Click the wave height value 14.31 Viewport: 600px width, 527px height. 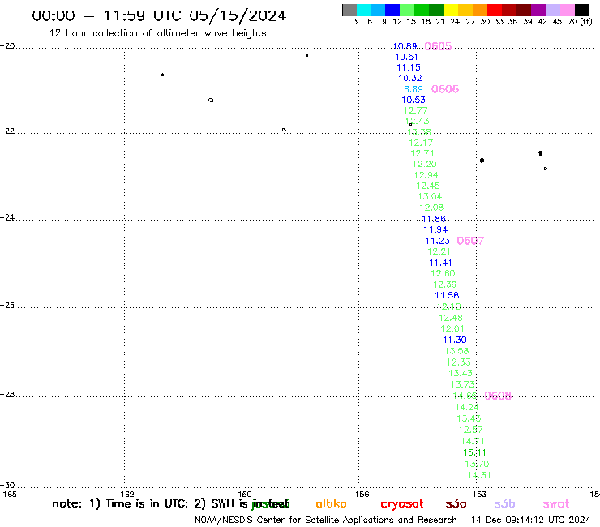tap(479, 475)
